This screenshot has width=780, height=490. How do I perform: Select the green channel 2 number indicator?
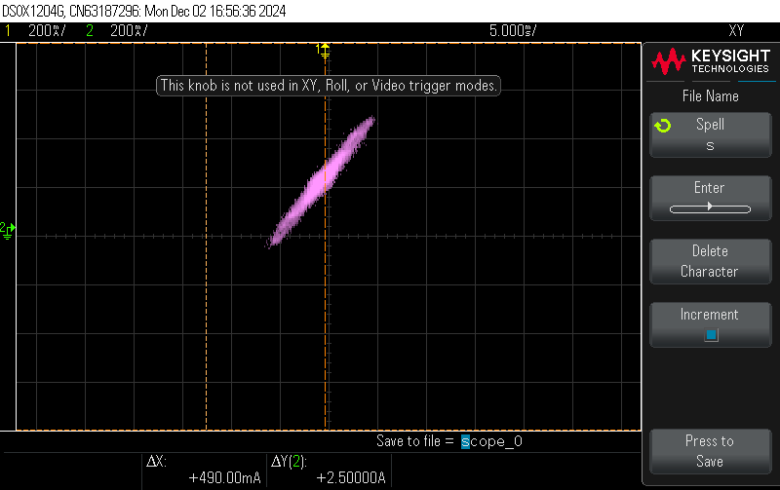point(90,30)
